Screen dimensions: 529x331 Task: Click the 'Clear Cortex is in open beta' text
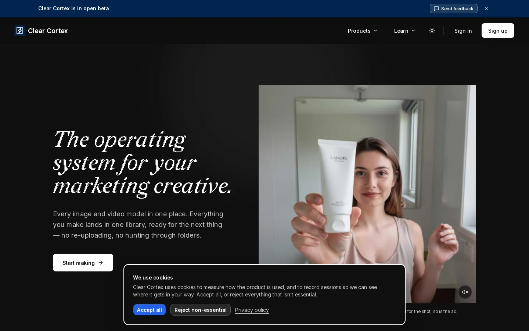point(73,8)
